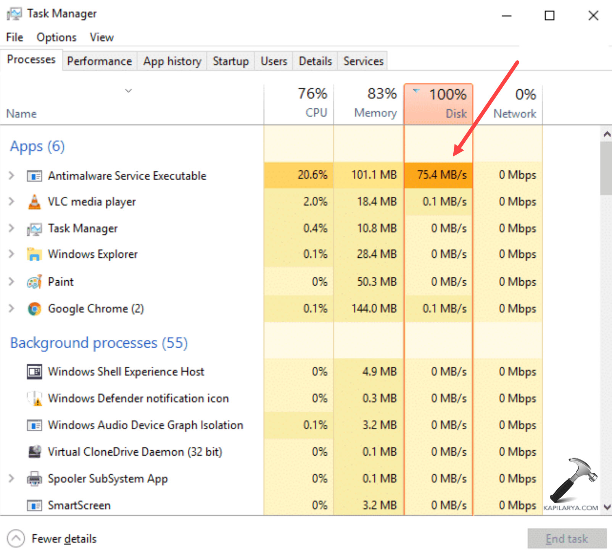Sort by the Network column header
The height and width of the screenshot is (558, 612).
coord(508,104)
